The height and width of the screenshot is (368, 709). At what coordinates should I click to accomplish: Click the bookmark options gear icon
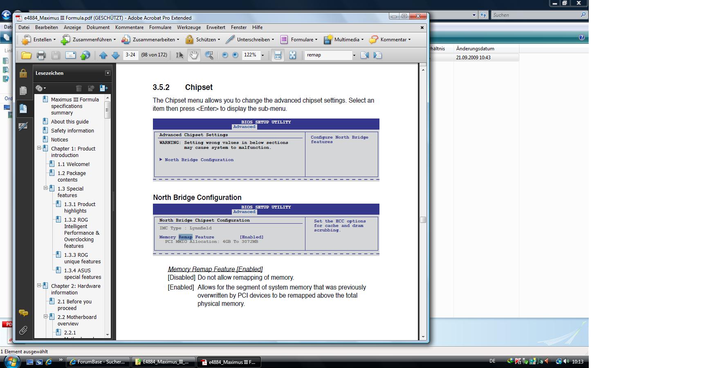pyautogui.click(x=40, y=88)
